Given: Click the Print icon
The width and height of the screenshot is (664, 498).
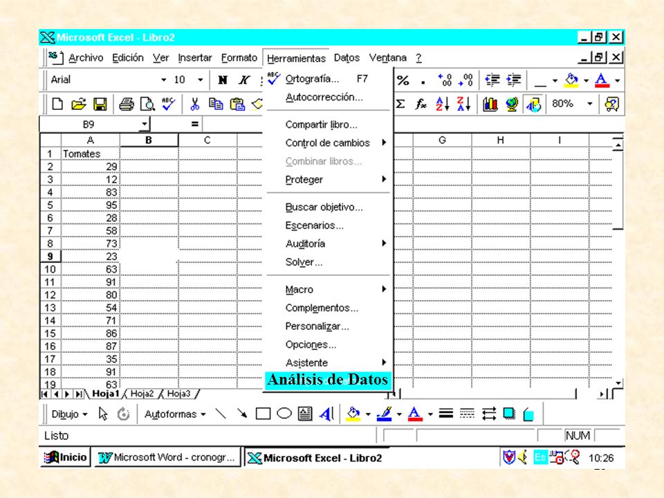Looking at the screenshot, I should pyautogui.click(x=126, y=104).
